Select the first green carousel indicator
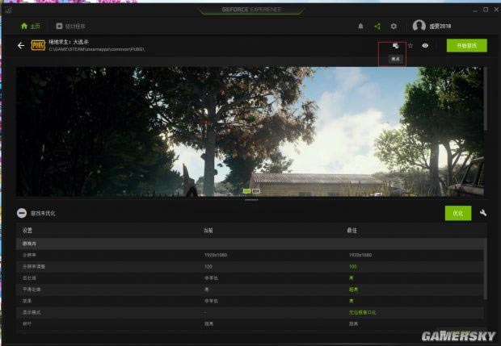The width and height of the screenshot is (501, 346). [246, 191]
